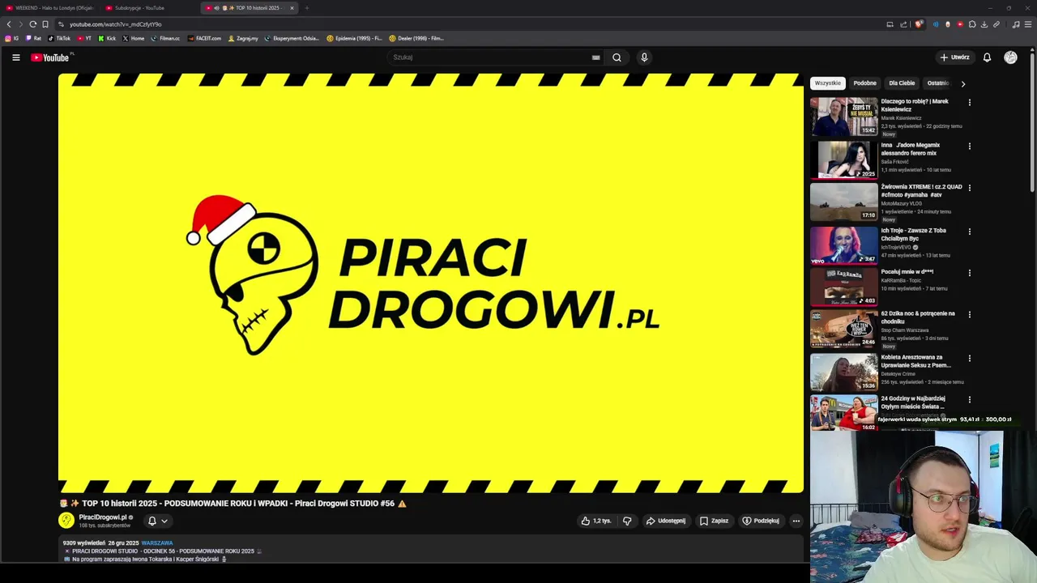Open the FACEIT.com bookmark
Screen dimensions: 1037x583
pos(204,38)
